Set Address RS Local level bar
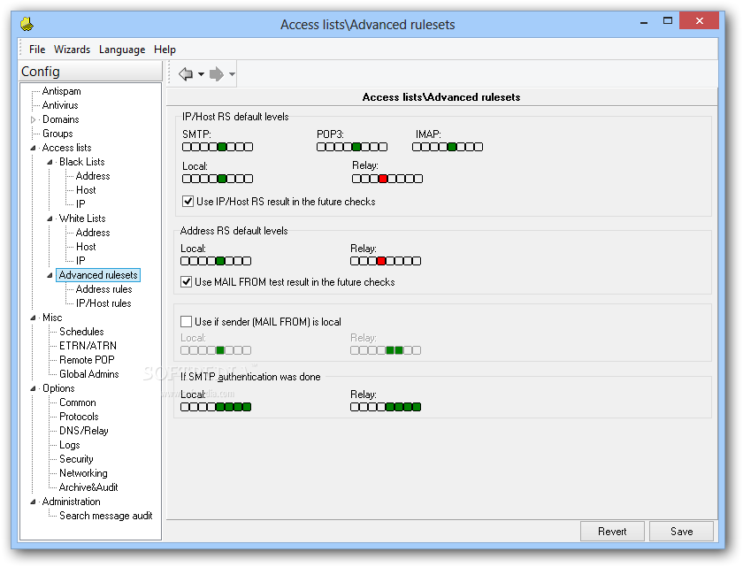 click(x=216, y=261)
